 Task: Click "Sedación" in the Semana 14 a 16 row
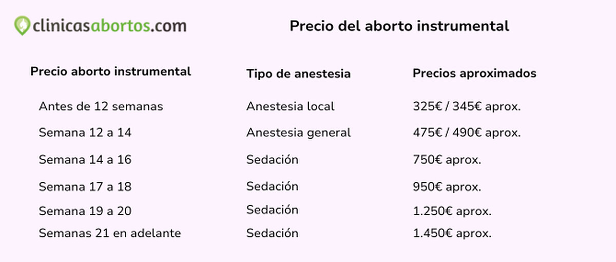click(272, 160)
